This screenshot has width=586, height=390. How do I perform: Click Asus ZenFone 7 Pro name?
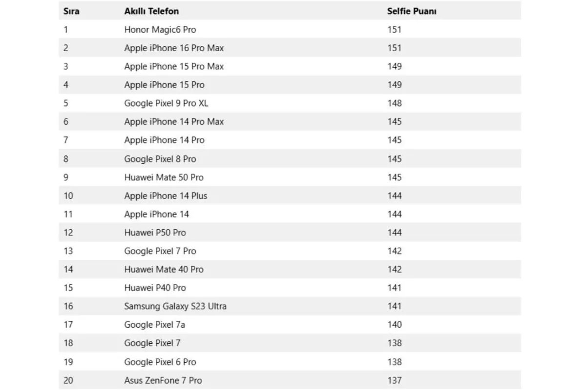tap(163, 380)
